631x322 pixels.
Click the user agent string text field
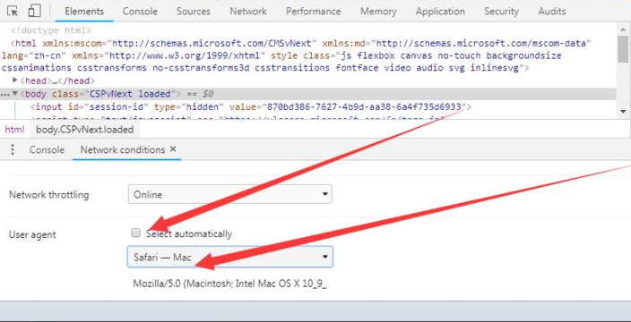tap(230, 284)
